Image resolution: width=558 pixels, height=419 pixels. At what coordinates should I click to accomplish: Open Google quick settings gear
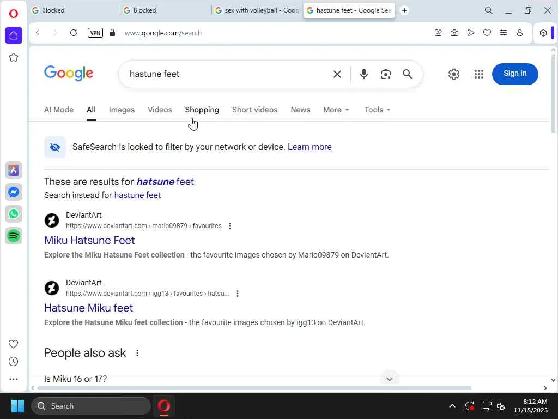[x=454, y=74]
